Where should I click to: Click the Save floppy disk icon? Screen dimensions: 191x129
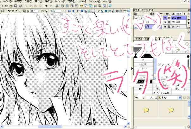tap(16, 6)
